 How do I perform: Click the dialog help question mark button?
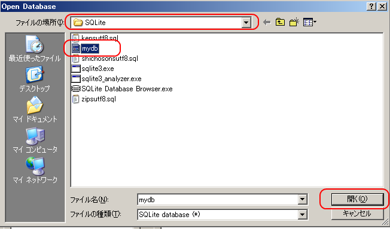pos(371,7)
